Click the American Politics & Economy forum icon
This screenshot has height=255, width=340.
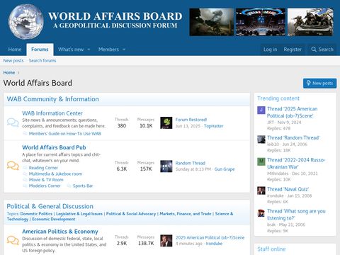point(13,240)
